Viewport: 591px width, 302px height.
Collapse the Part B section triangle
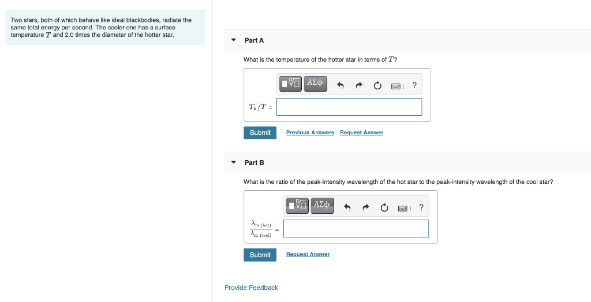pos(233,163)
